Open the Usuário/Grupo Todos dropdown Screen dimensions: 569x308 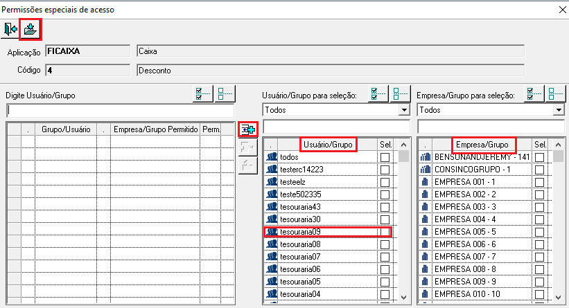pos(404,110)
